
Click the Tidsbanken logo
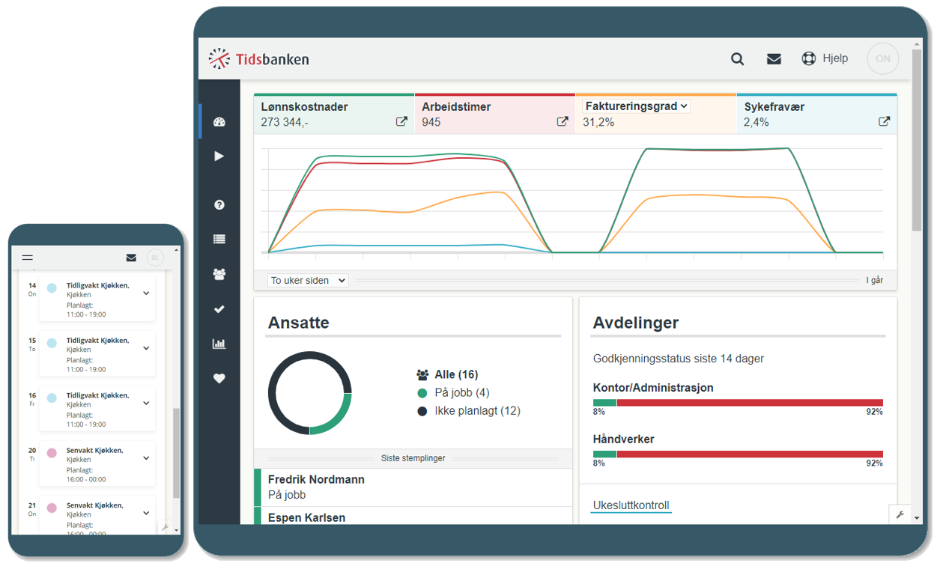[258, 59]
